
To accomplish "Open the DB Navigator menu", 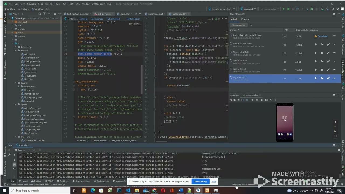I will tap(98, 4).
